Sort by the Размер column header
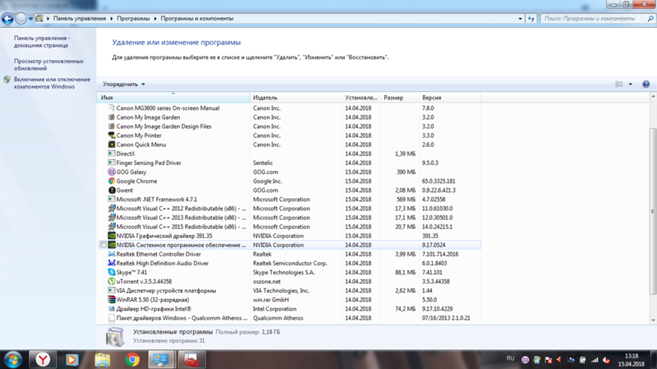This screenshot has width=657, height=369. (x=400, y=98)
